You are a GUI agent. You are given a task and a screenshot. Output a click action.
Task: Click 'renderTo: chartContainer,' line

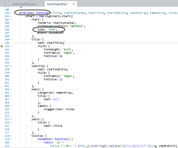click(x=57, y=23)
